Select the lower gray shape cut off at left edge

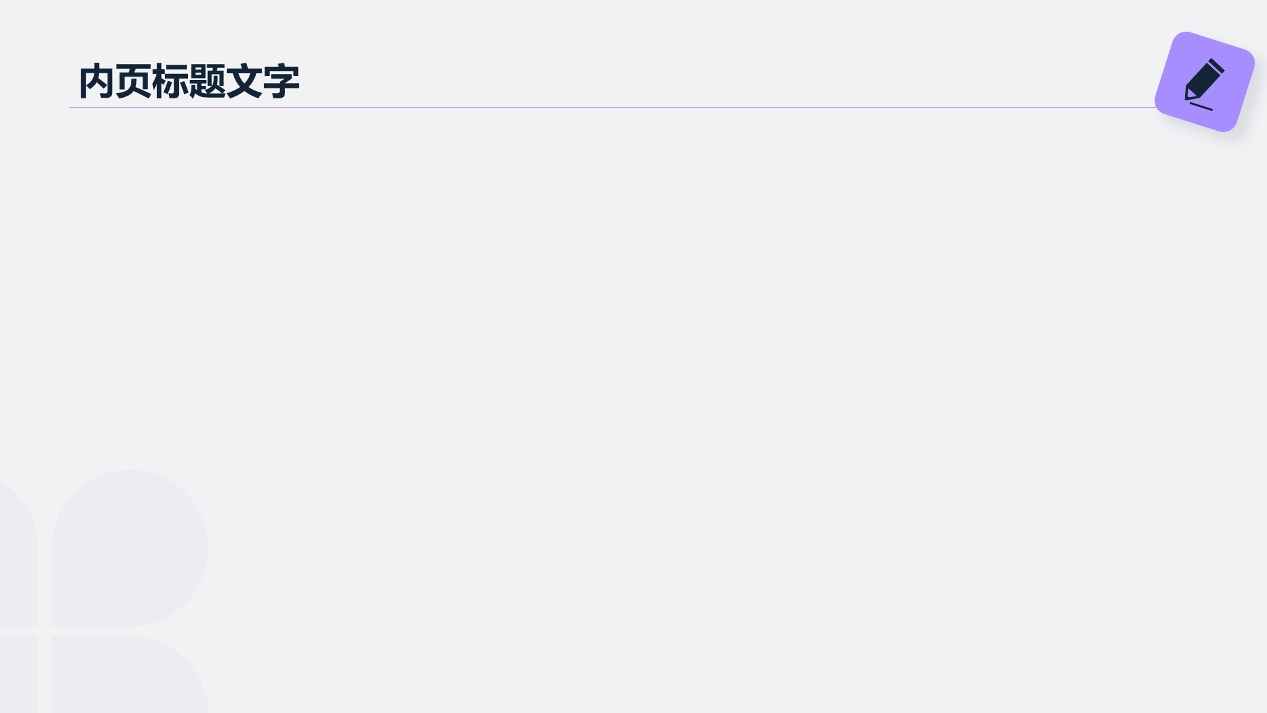click(16, 677)
